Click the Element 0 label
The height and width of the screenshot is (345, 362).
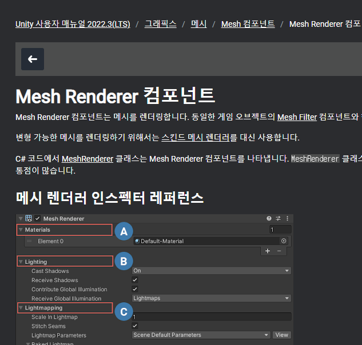(50, 241)
